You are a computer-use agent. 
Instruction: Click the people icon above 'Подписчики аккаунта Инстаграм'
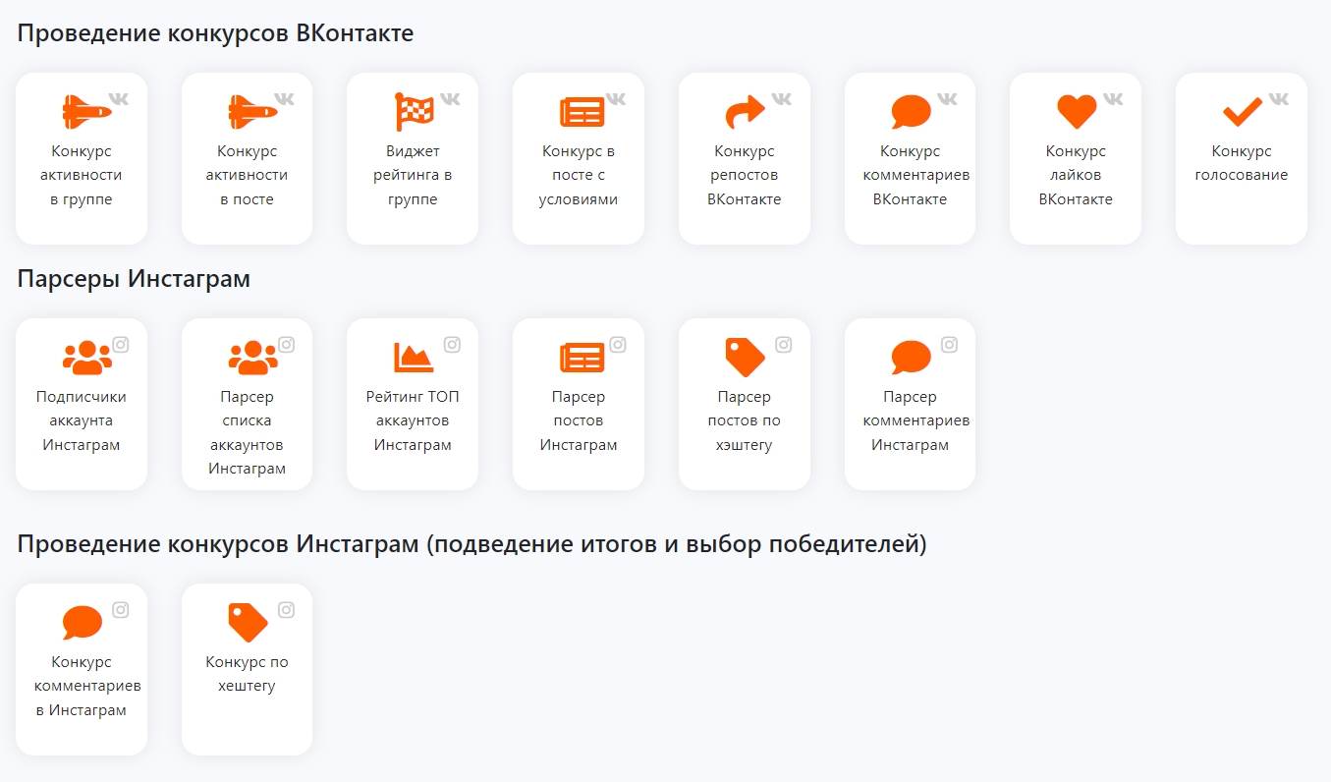(87, 358)
